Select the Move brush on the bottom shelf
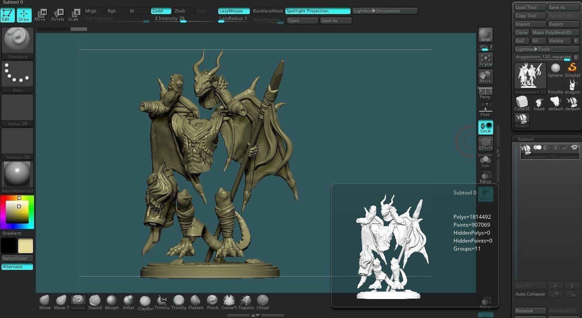Image resolution: width=582 pixels, height=318 pixels. click(45, 303)
